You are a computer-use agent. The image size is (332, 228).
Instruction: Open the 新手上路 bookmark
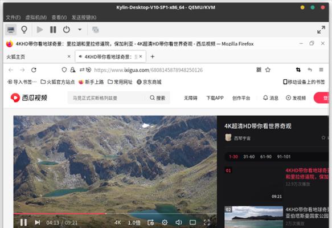91,82
